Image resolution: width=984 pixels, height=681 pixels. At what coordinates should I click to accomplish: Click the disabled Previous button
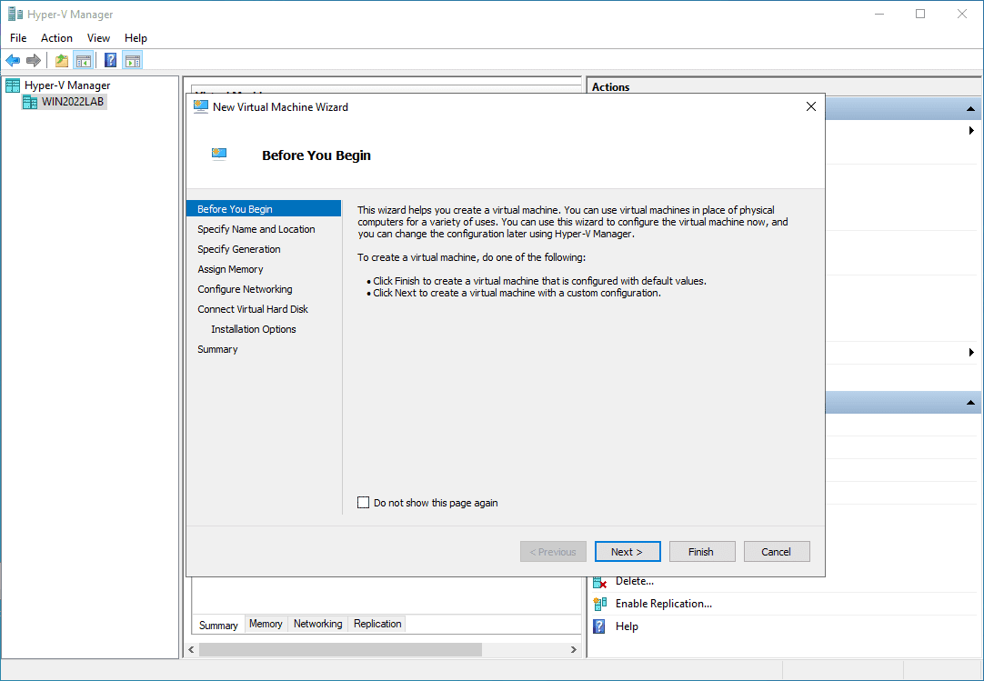[x=553, y=552]
